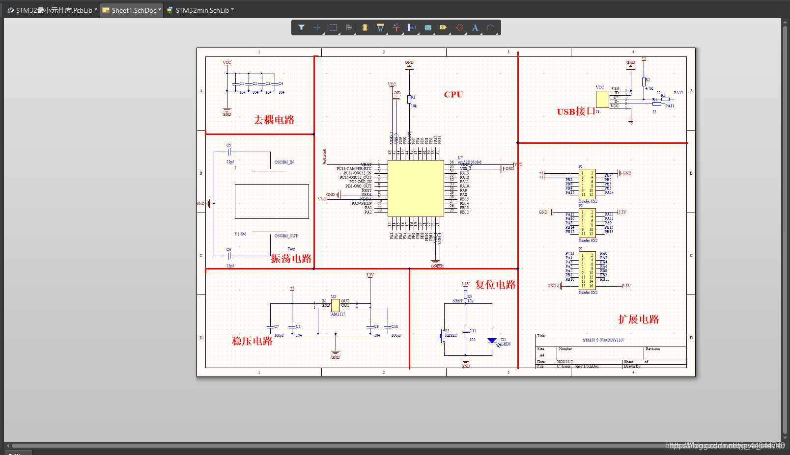Select the move objects crosshair tool
This screenshot has height=455, width=790.
pos(317,27)
